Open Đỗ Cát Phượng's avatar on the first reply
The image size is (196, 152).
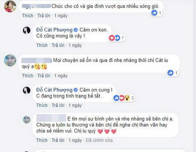(x=27, y=30)
